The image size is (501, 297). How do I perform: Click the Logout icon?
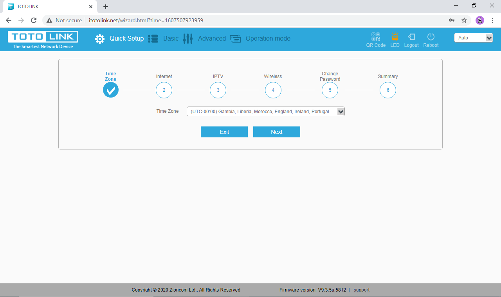(411, 37)
